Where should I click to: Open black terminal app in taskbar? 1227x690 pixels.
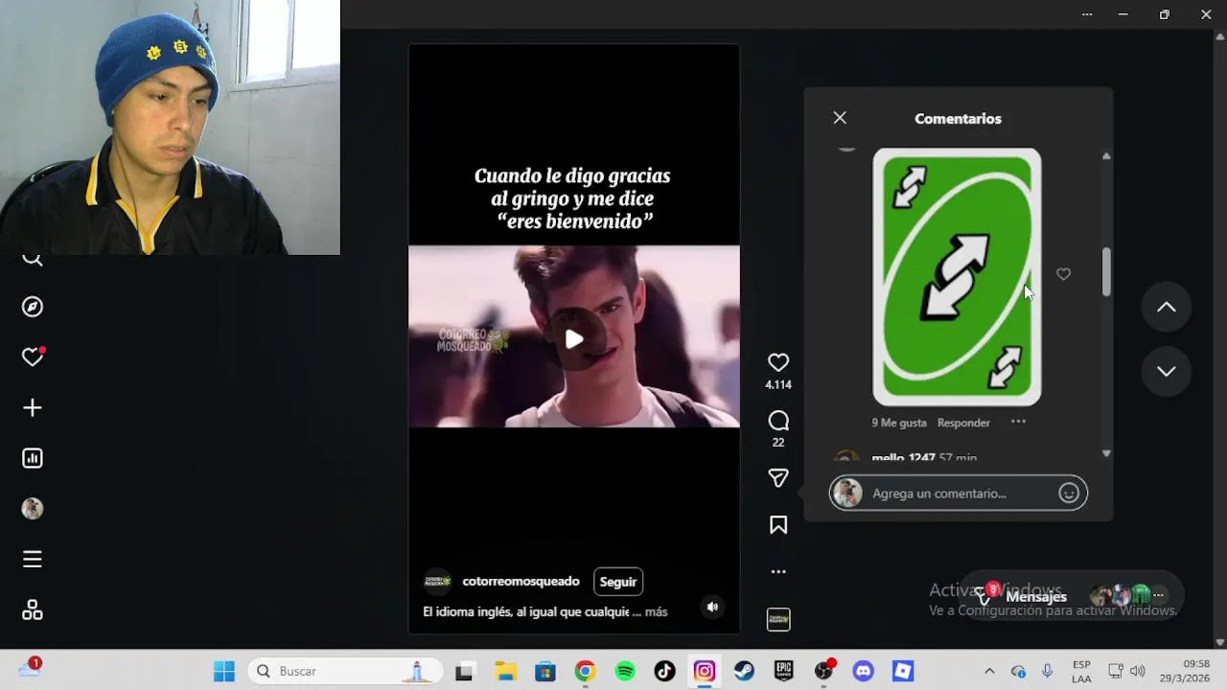click(465, 671)
